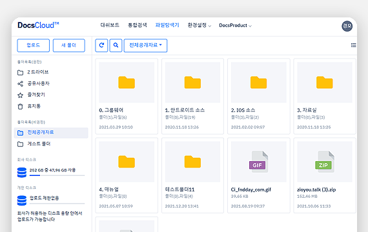Open the DocsProduct dropdown menu
368x232 pixels.
coord(235,25)
